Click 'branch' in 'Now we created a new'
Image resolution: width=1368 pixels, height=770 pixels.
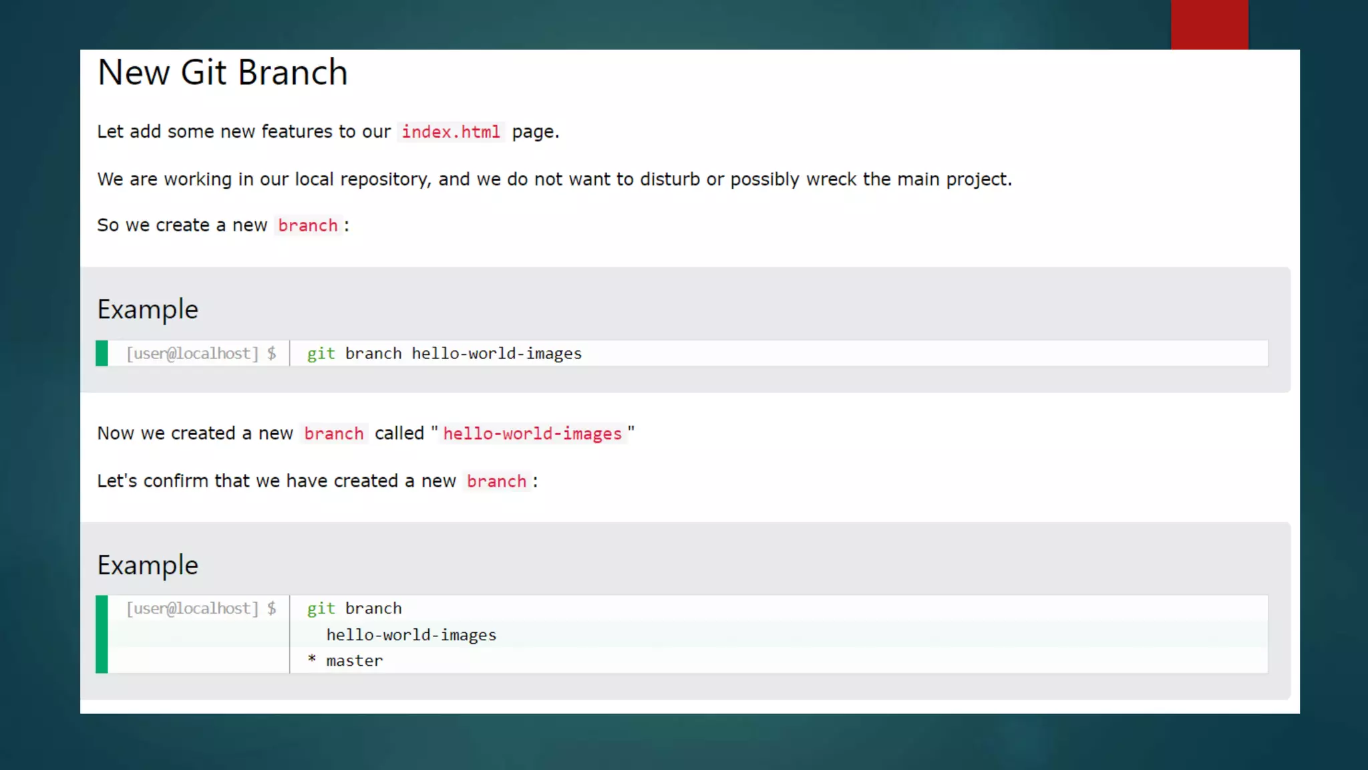(x=334, y=434)
